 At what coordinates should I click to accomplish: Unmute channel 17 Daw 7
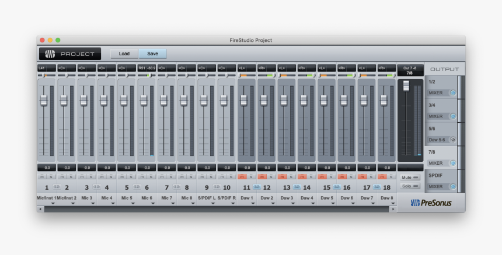tap(362, 176)
